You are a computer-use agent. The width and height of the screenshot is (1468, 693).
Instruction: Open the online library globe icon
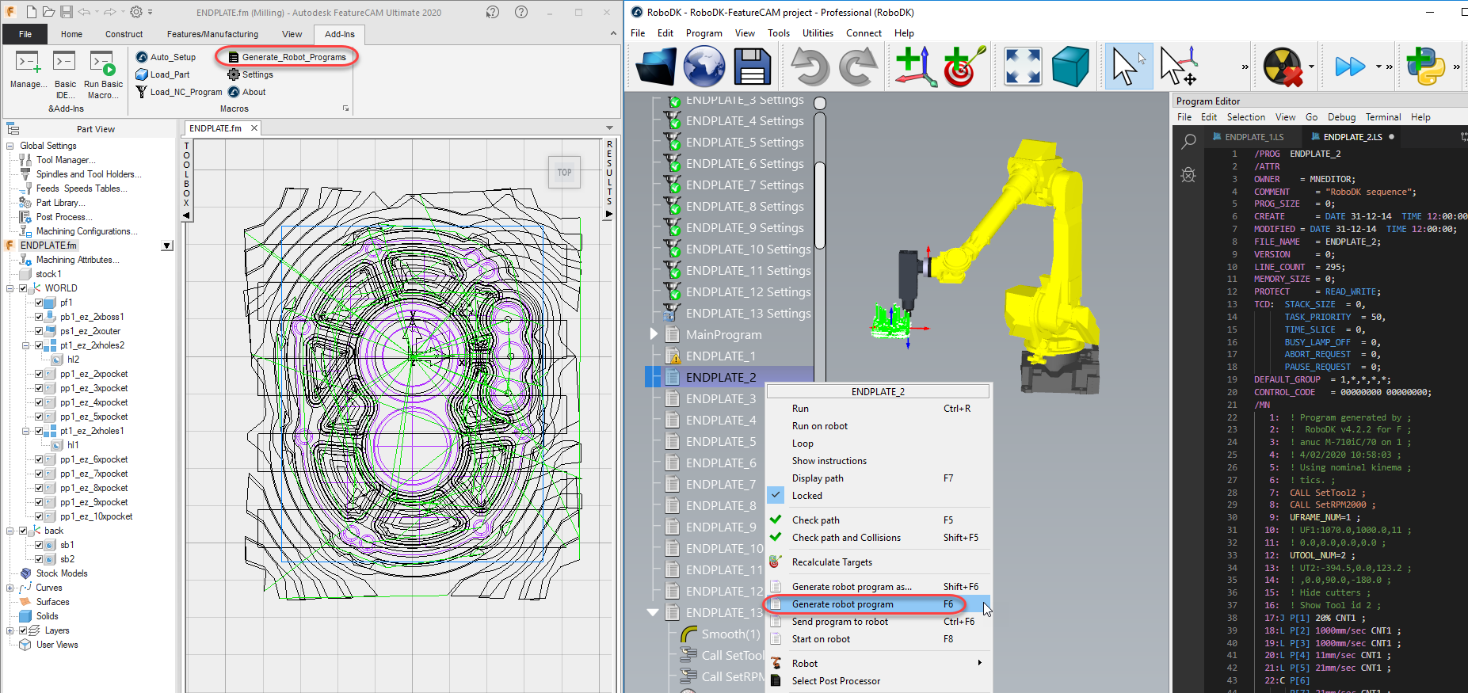(703, 66)
